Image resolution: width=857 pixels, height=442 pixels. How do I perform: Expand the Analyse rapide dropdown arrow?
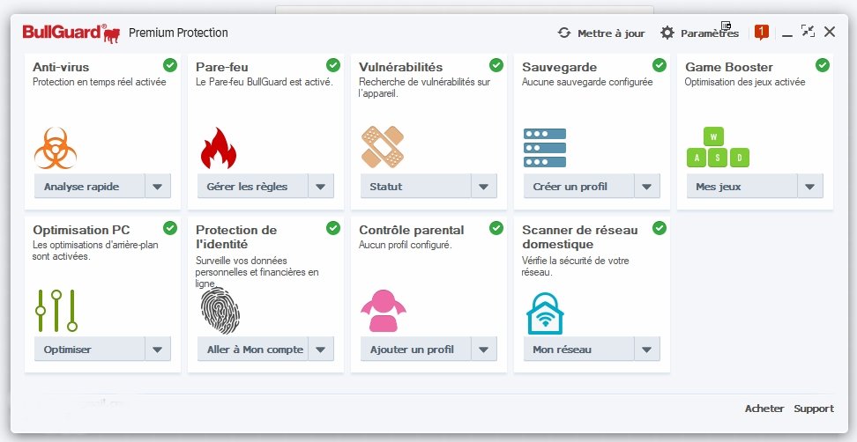(x=158, y=186)
